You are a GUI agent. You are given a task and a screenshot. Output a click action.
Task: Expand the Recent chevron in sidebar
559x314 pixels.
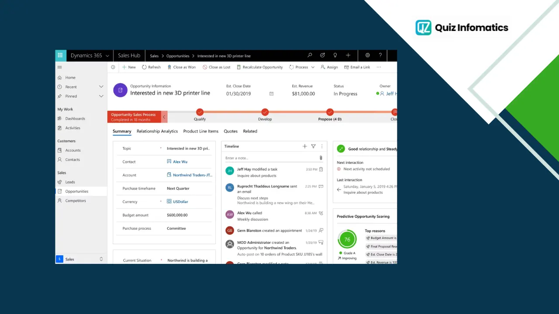click(101, 87)
